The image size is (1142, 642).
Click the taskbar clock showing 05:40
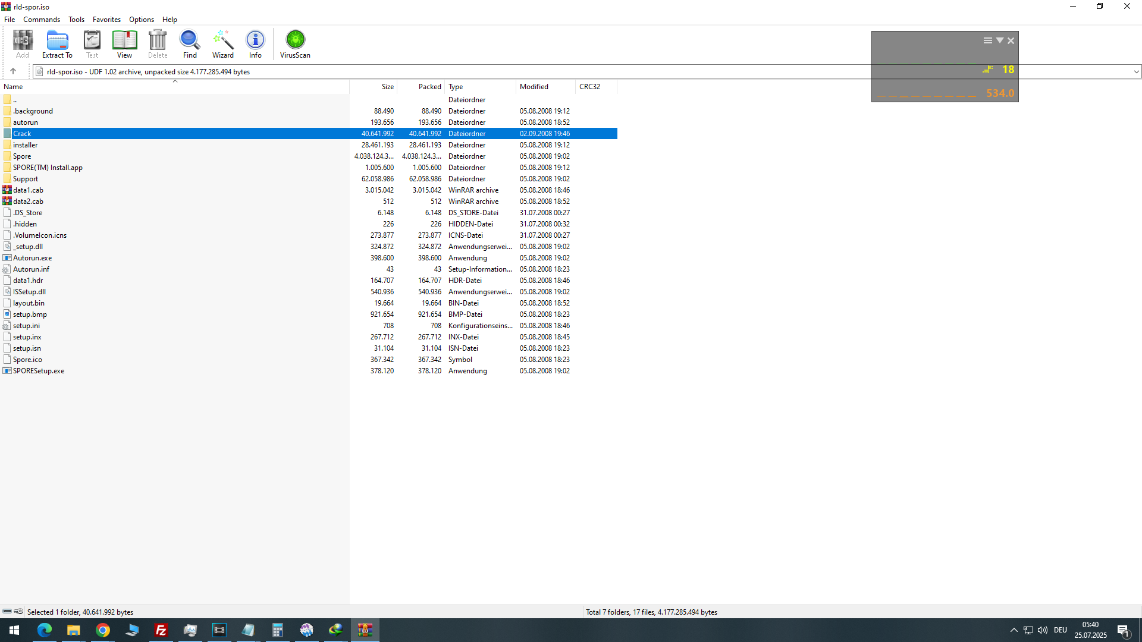tap(1090, 630)
